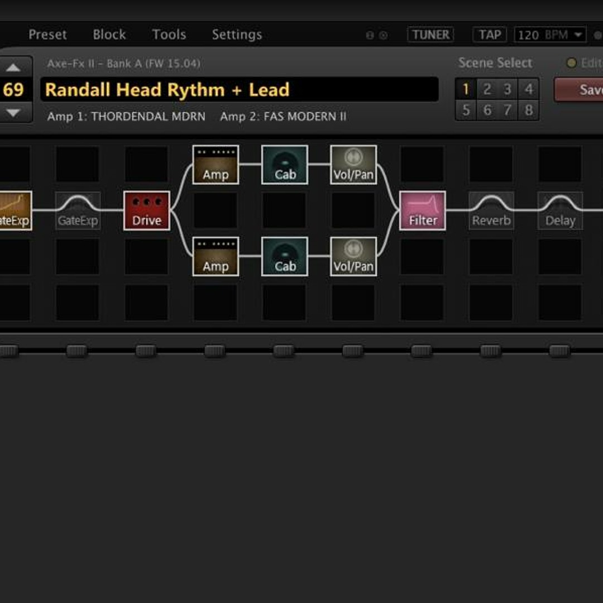Click the Amp 2: FAS MODERN II label
The height and width of the screenshot is (603, 603).
283,116
